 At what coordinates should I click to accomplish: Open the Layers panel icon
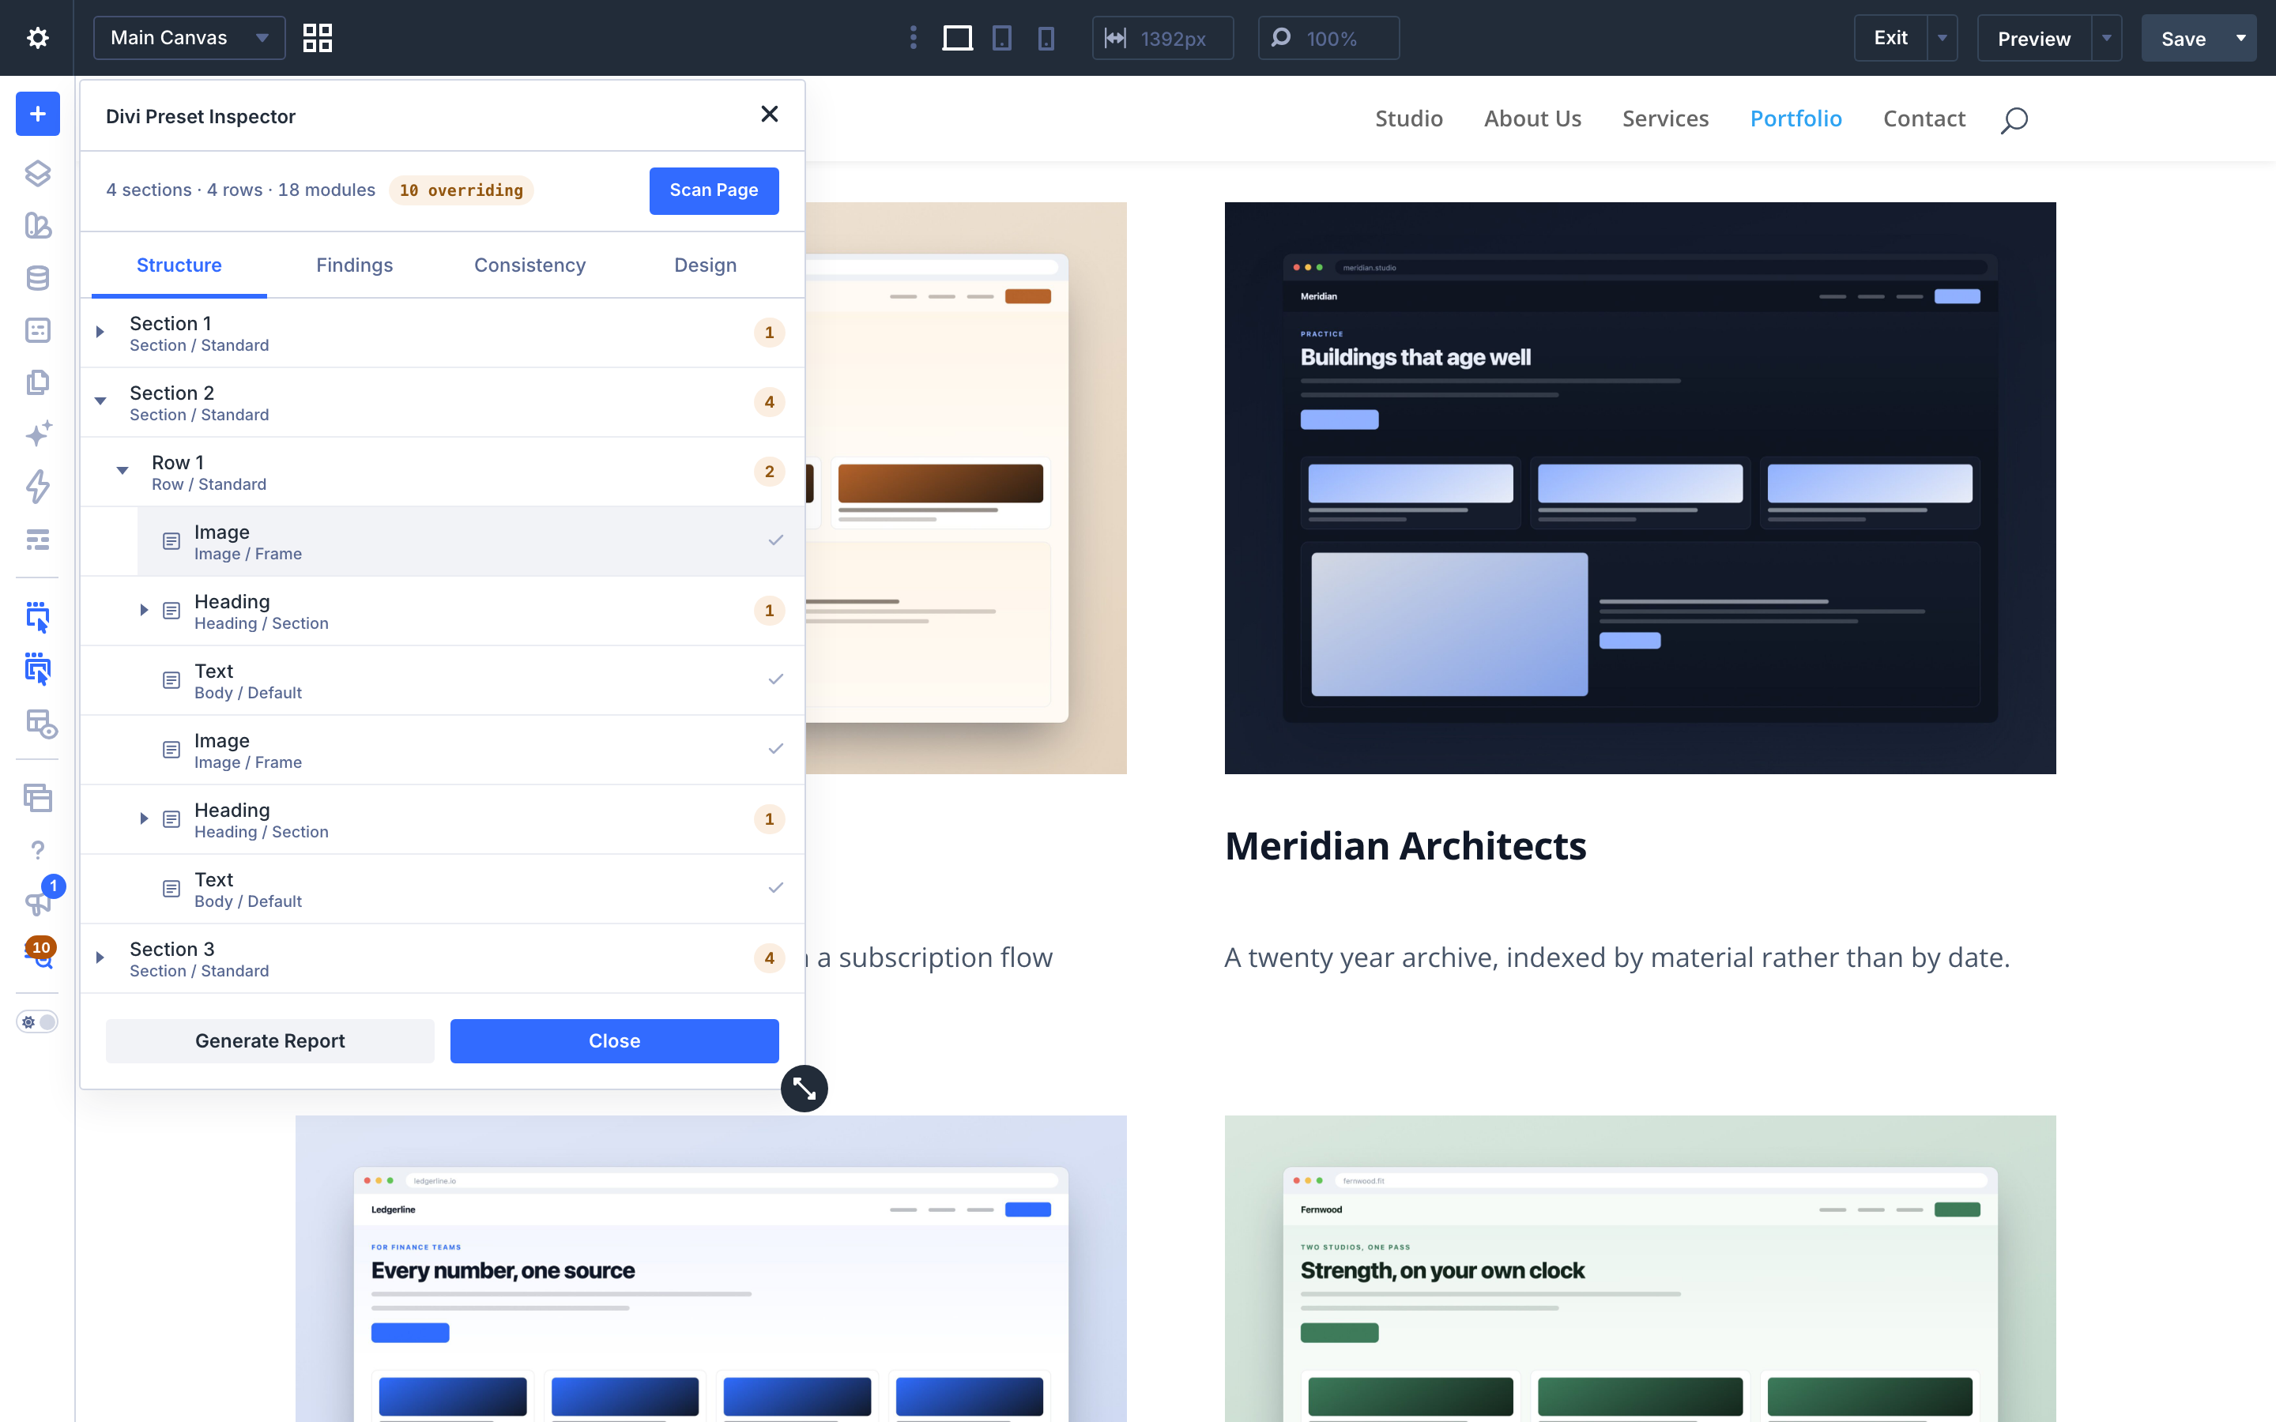[x=38, y=173]
